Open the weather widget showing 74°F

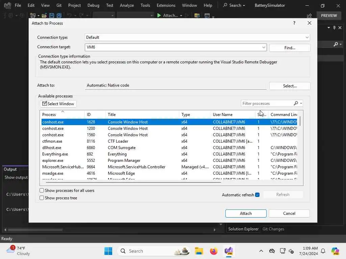click(x=18, y=251)
